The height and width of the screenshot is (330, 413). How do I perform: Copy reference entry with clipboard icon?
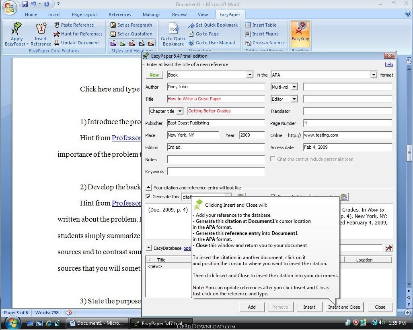tap(344, 197)
